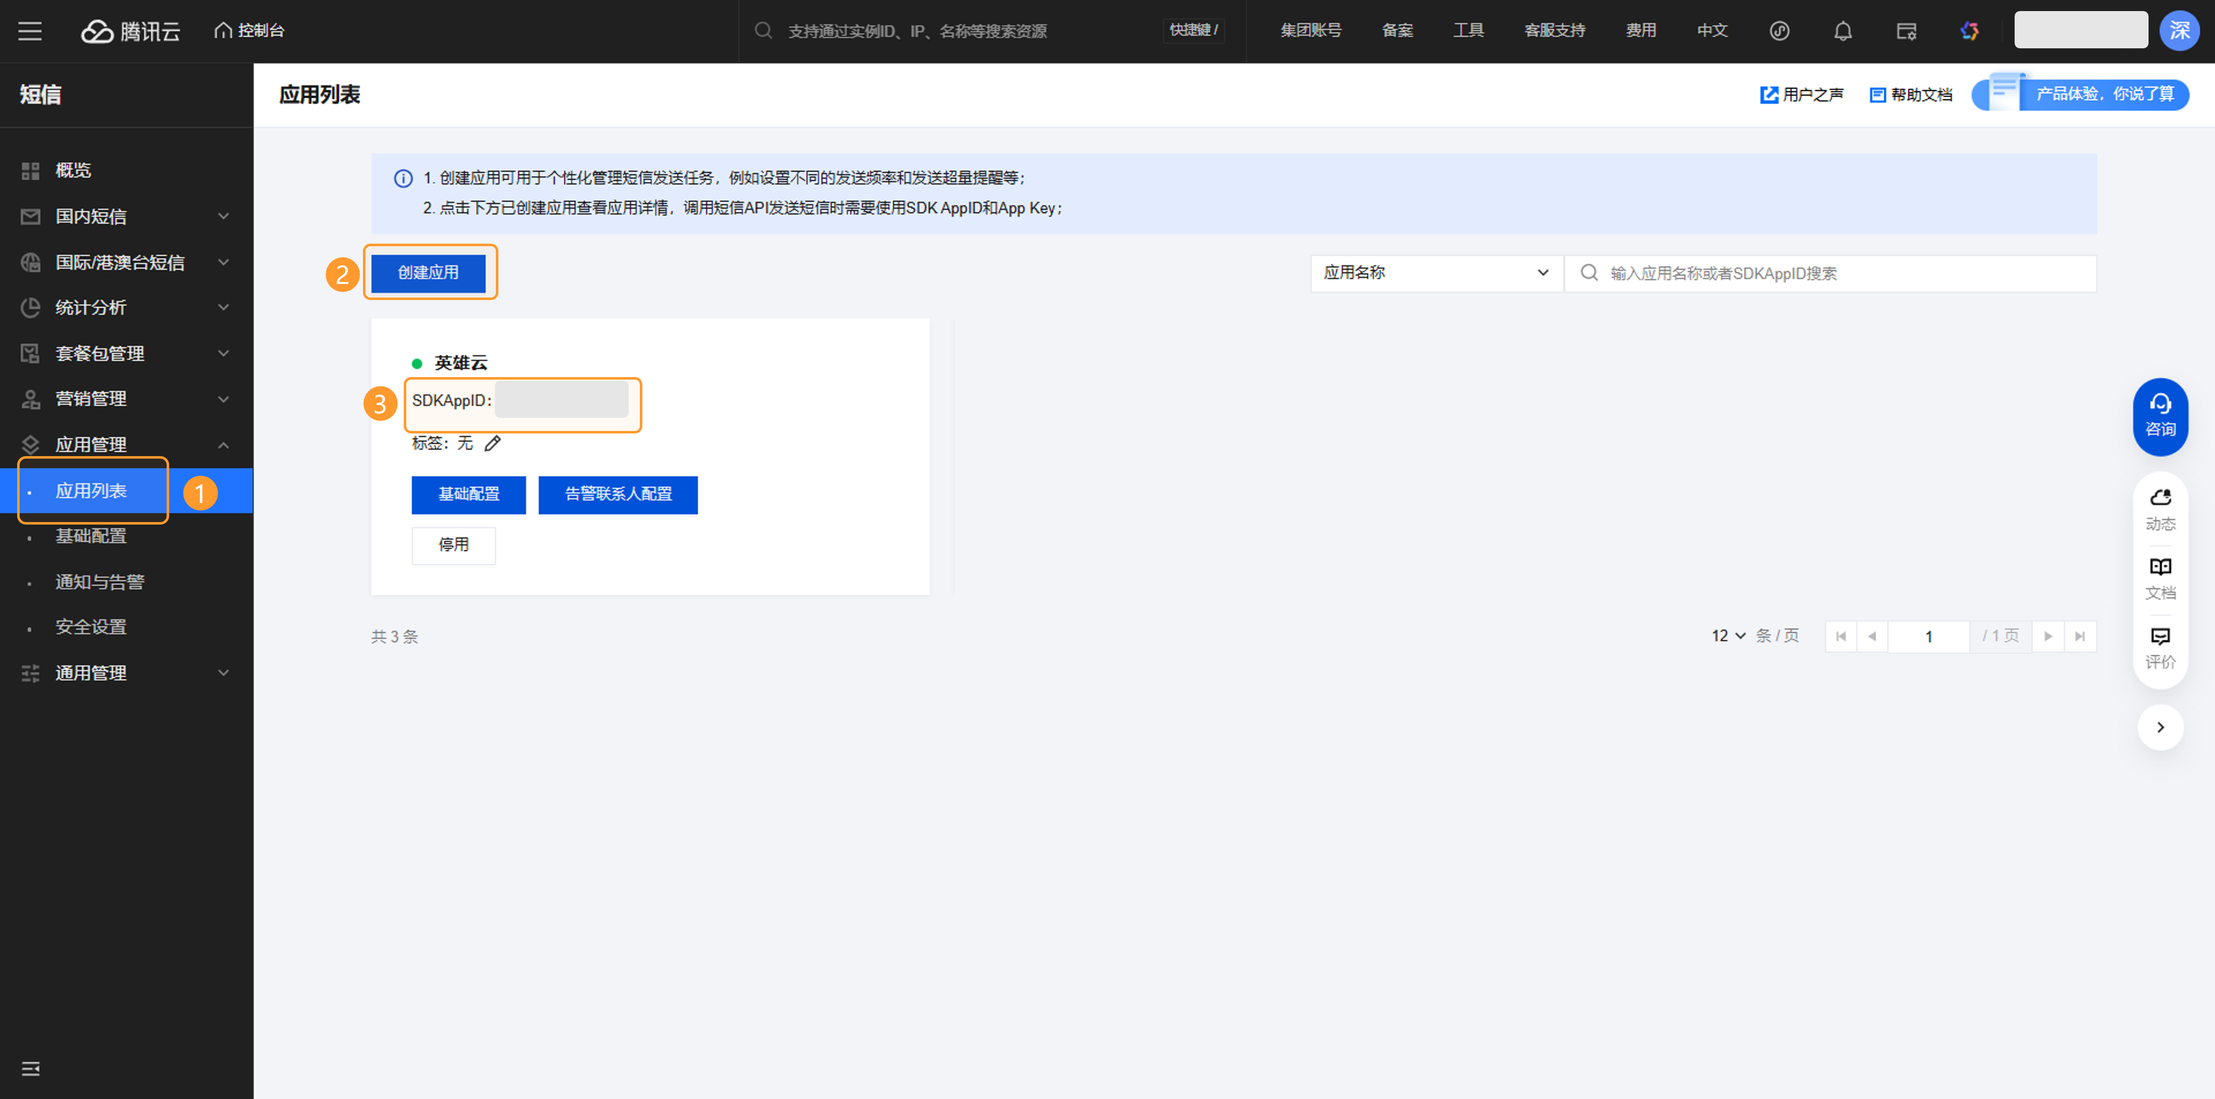Click the 告警联系人配置 button
The image size is (2215, 1099).
(617, 494)
